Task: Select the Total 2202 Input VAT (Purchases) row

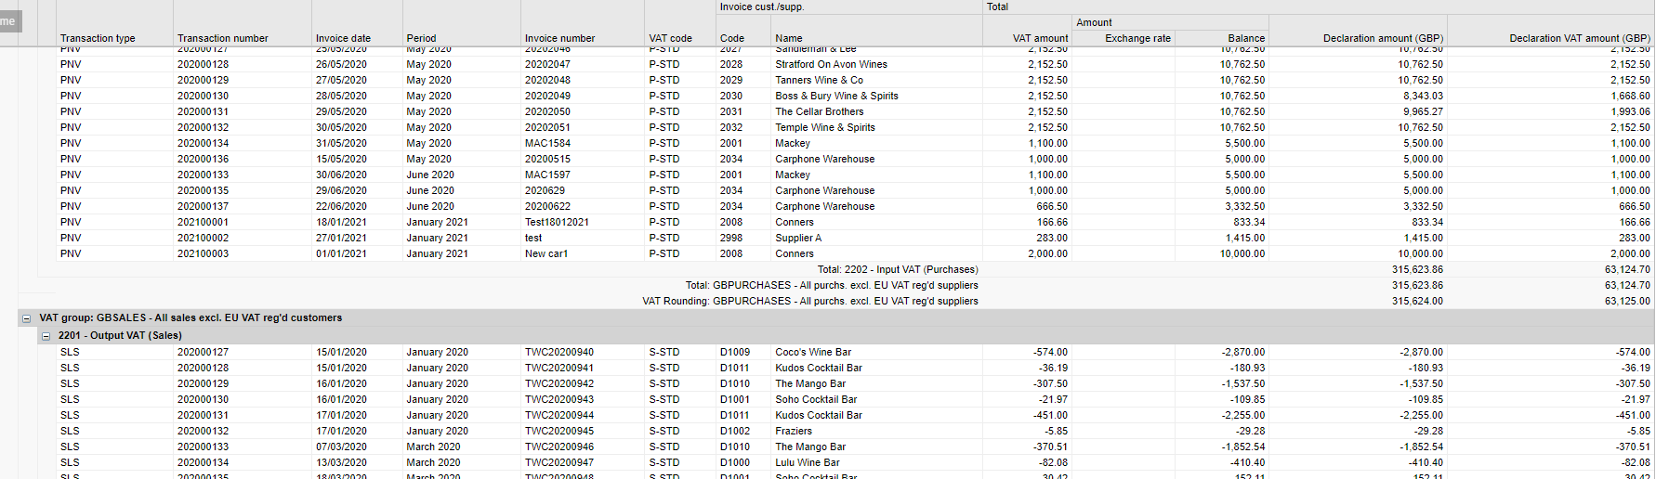Action: point(846,269)
